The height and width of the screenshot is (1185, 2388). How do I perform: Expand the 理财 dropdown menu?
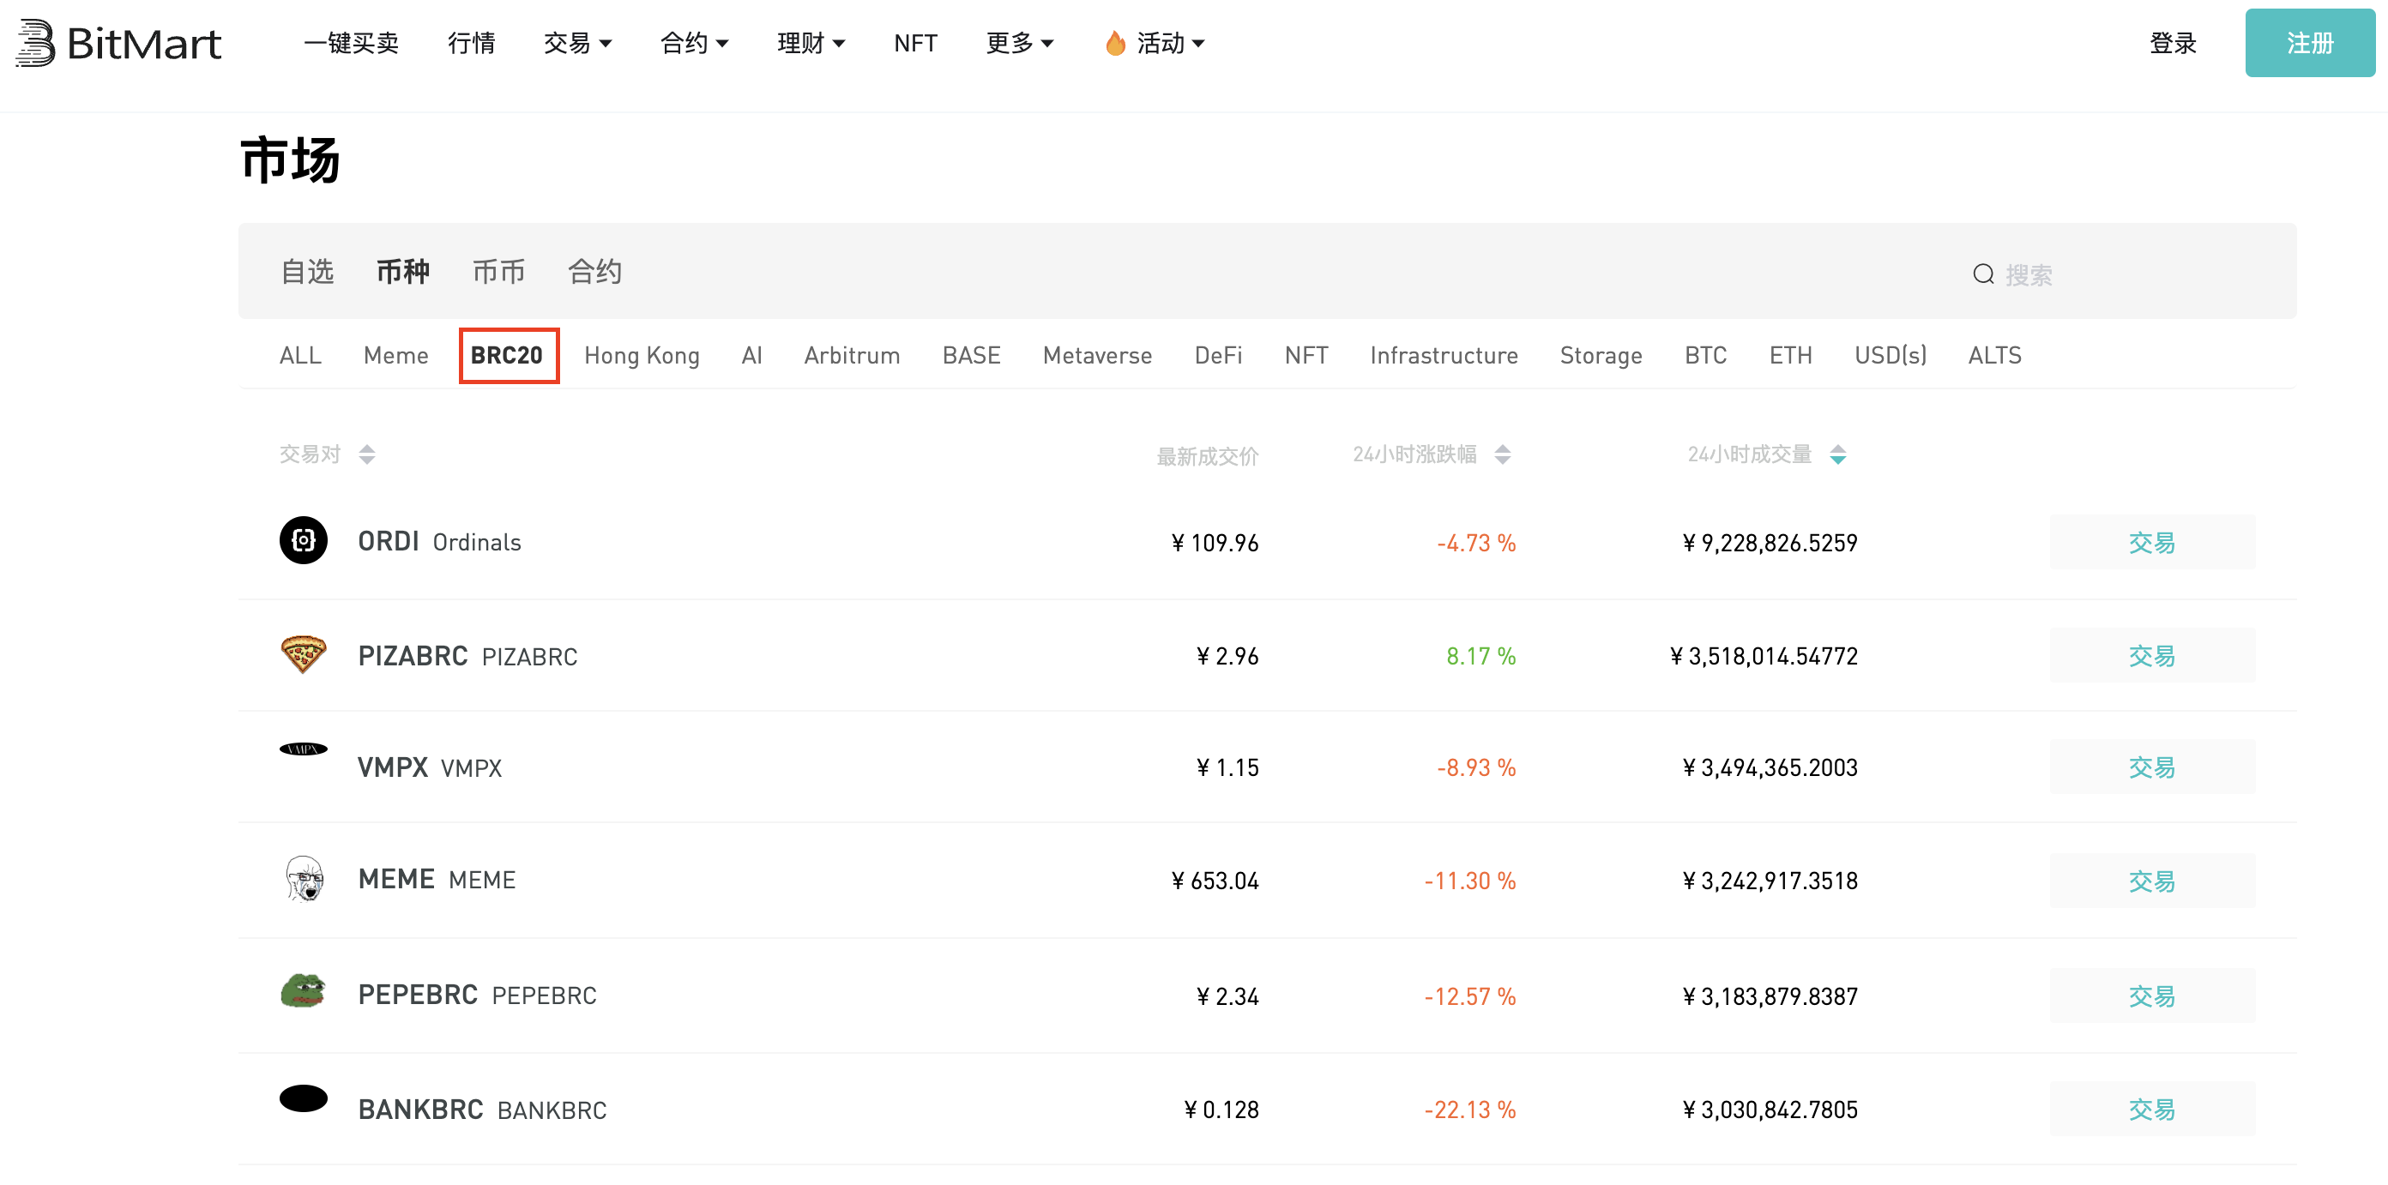(811, 44)
